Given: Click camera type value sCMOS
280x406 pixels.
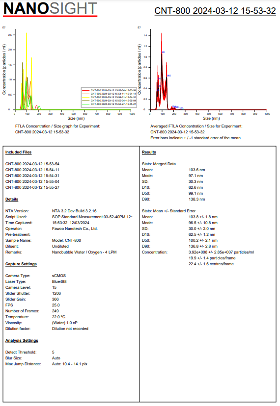Looking at the screenshot, I should (59, 276).
